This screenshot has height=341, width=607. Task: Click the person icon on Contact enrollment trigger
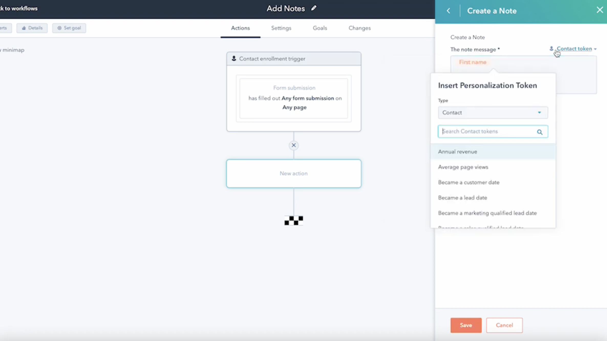point(234,58)
